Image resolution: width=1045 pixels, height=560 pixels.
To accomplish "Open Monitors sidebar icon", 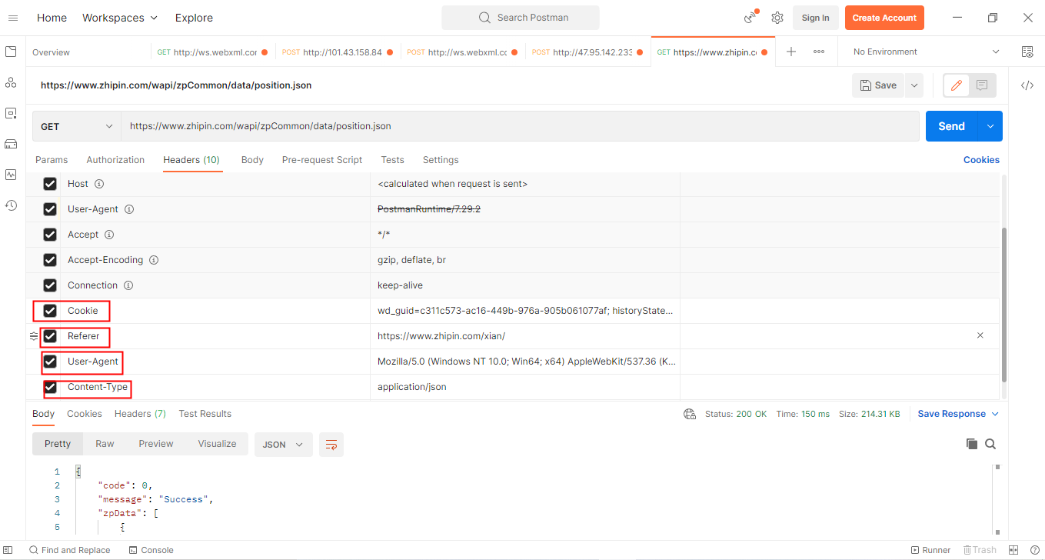I will tap(11, 175).
